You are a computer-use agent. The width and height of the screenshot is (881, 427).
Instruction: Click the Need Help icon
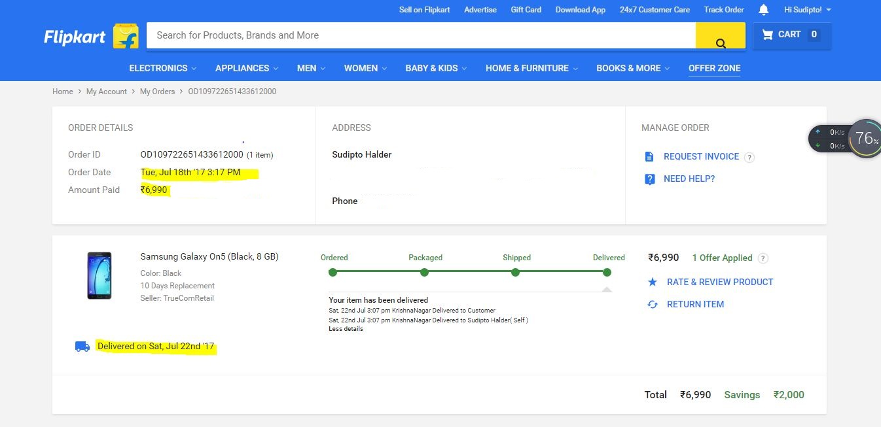click(649, 179)
